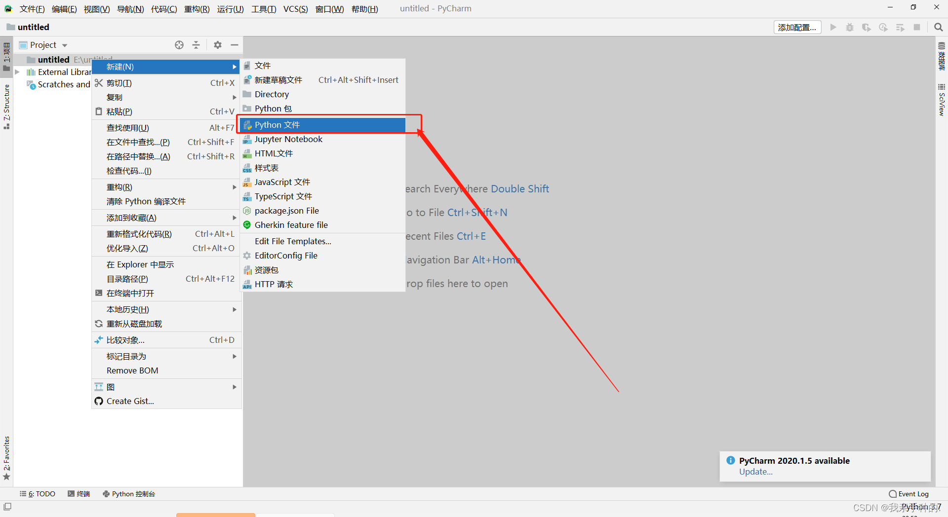
Task: Open 重构(R) submenu in context menu
Action: click(x=166, y=187)
